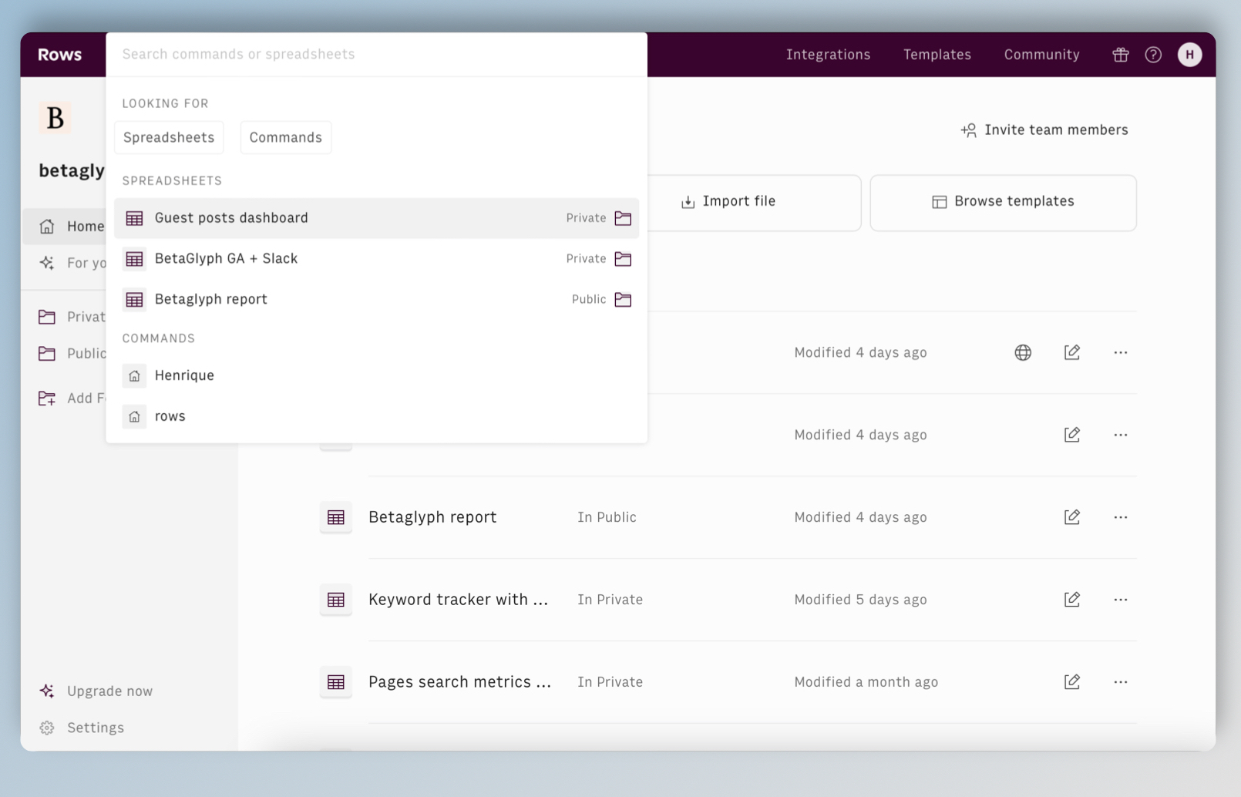Select the Guest posts dashboard table icon
The width and height of the screenshot is (1241, 797).
[x=134, y=218]
